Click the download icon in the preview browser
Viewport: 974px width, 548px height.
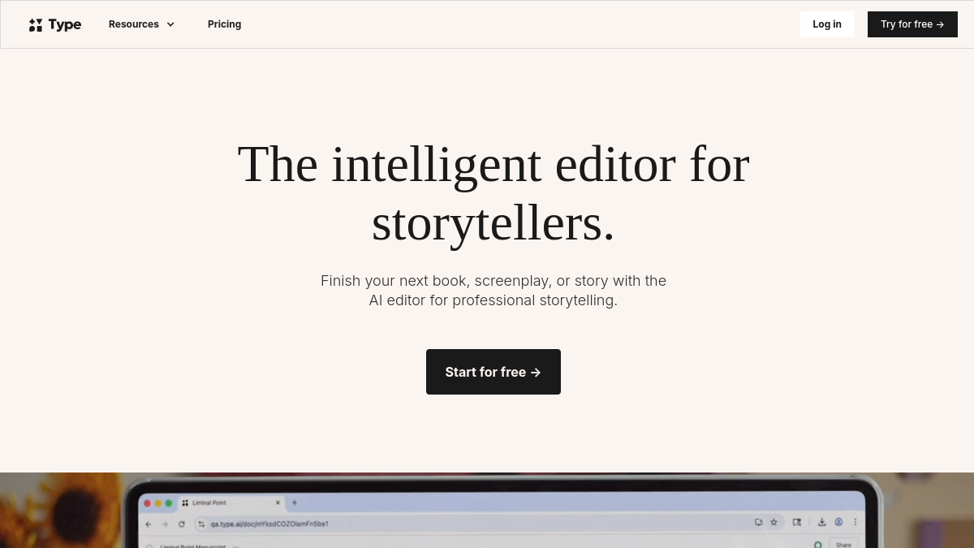821,522
